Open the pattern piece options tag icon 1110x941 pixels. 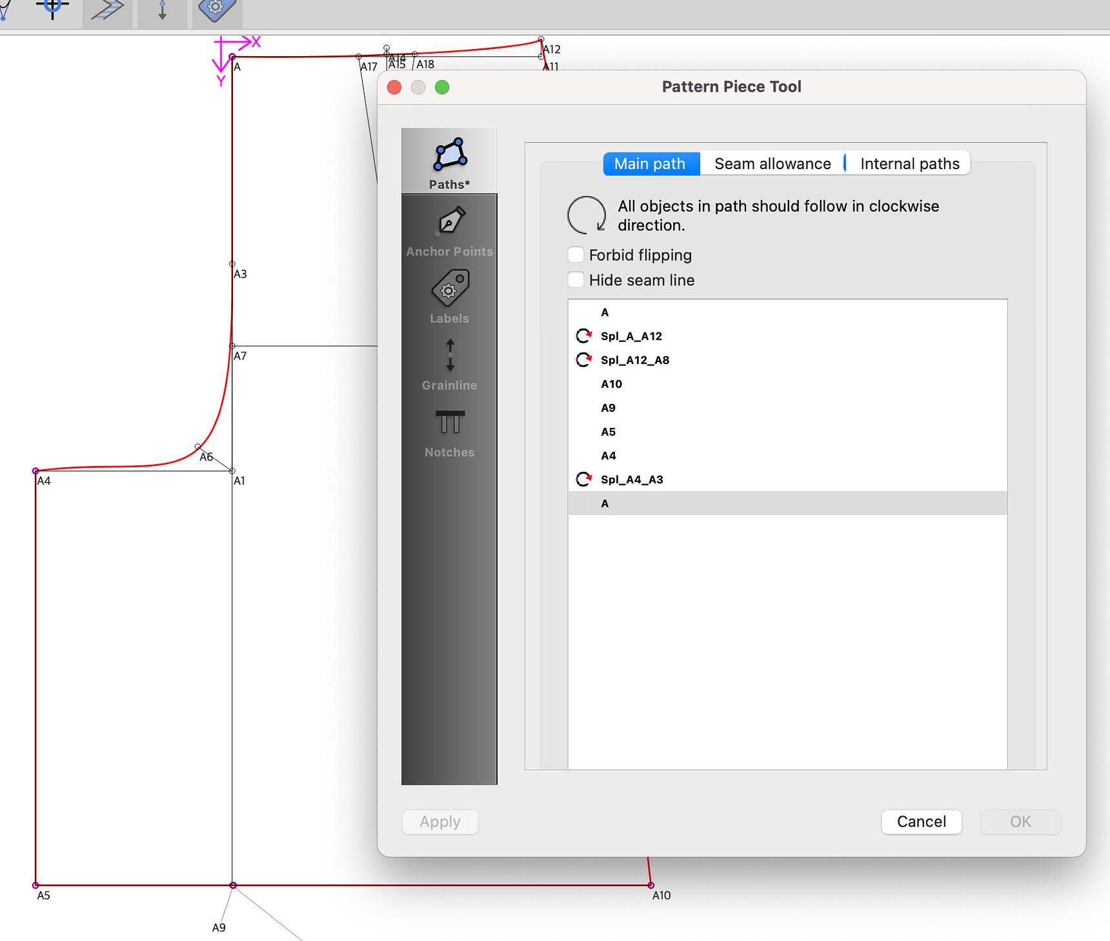pyautogui.click(x=216, y=10)
